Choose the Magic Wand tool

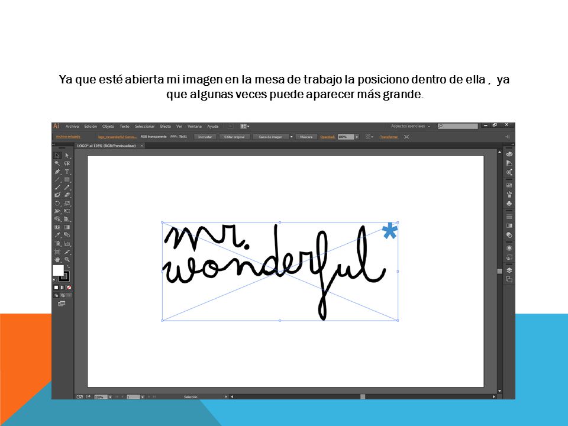coord(57,163)
